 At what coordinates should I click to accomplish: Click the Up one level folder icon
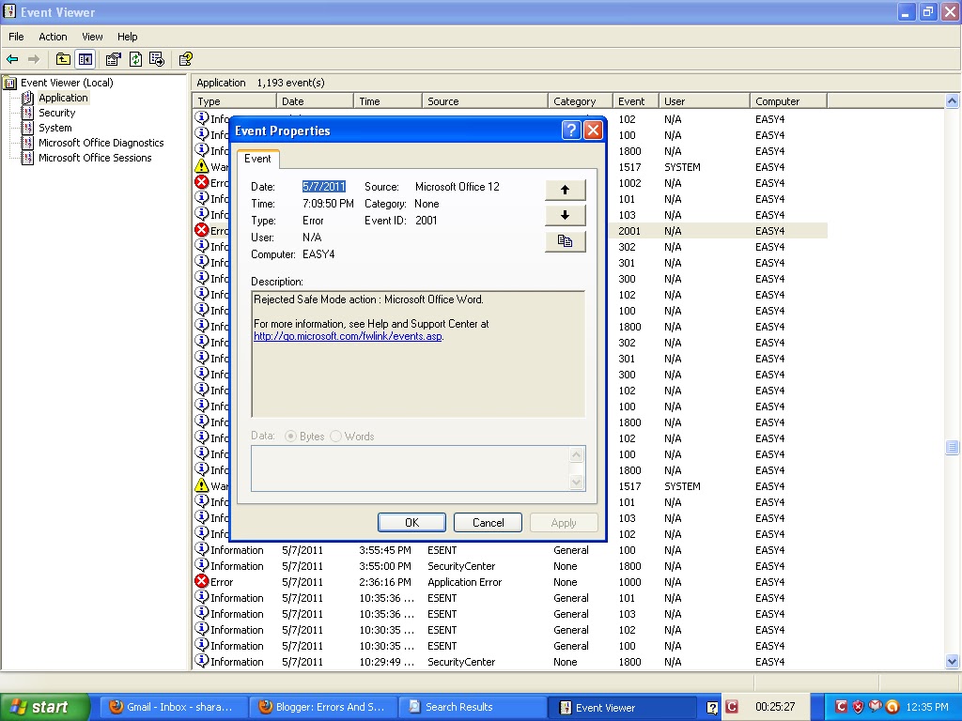click(63, 59)
